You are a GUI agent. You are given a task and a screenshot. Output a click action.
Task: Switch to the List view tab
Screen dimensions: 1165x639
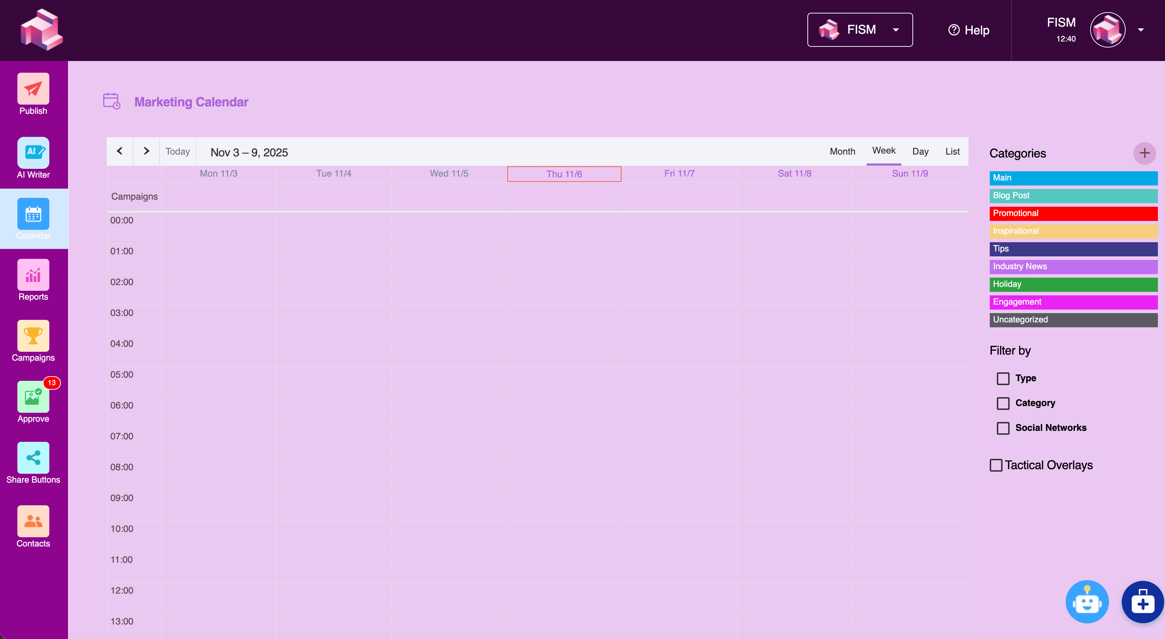[952, 151]
